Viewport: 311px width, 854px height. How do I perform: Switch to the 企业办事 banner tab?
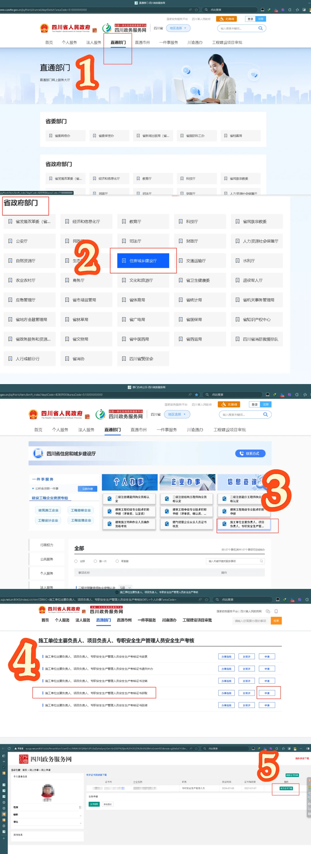click(x=187, y=482)
